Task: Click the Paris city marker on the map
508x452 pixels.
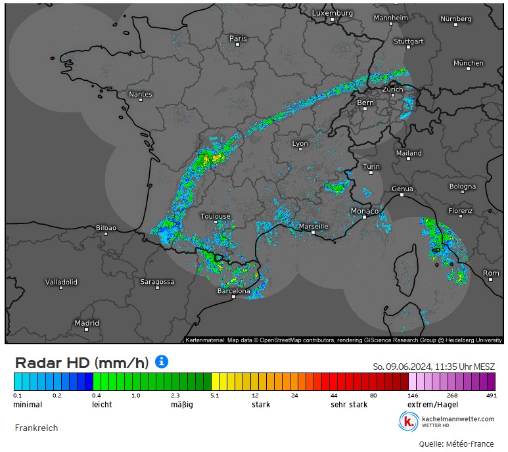Action: click(x=237, y=45)
